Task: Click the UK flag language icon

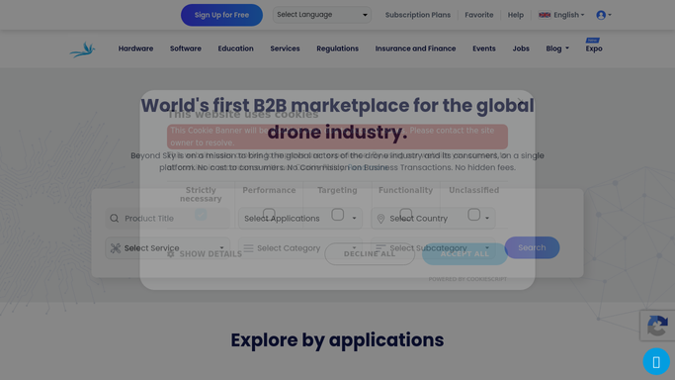Action: point(545,15)
